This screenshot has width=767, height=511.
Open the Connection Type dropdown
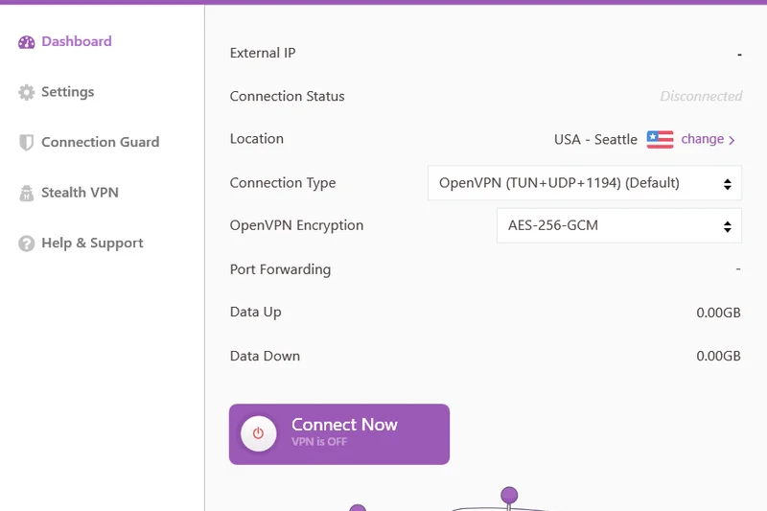(585, 183)
